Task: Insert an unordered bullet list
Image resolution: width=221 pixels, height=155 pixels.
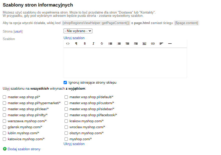Action: [110, 44]
